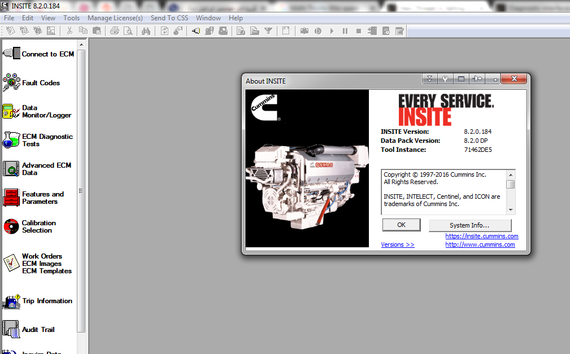
Task: Click sidebar scroll-up arrow
Action: (81, 45)
